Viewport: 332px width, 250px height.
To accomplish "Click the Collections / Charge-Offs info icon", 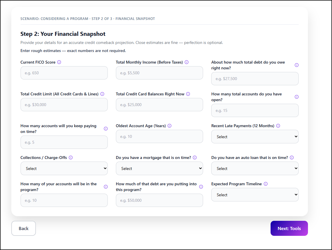I will point(71,157).
